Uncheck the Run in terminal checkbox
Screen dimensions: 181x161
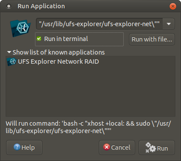[x=39, y=39]
